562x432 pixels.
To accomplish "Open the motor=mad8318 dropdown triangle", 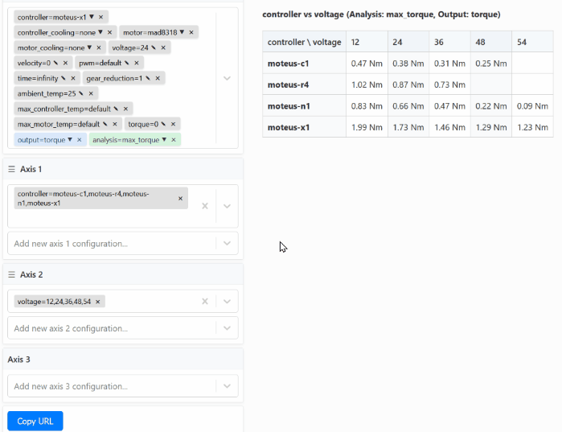I will coord(181,32).
